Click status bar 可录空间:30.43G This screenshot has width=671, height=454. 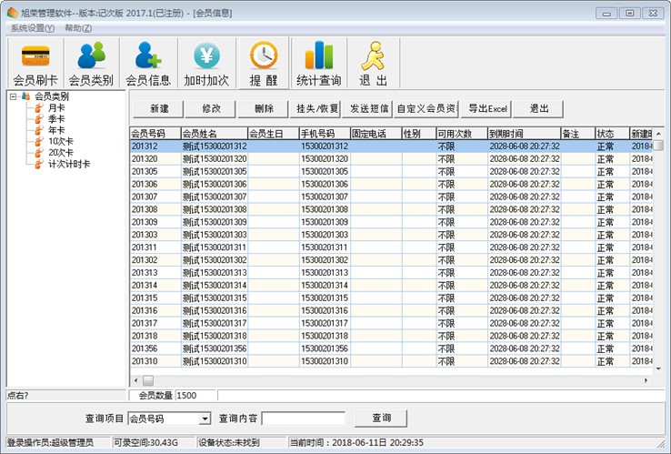[154, 442]
